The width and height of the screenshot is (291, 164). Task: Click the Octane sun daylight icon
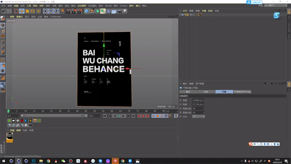click(x=30, y=121)
